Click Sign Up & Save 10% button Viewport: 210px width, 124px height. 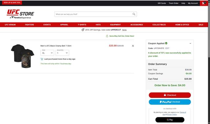point(12,3)
